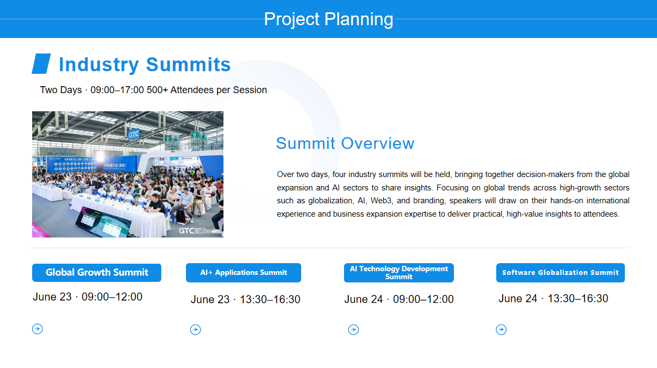Viewport: 657px width, 368px height.
Task: Click the Project Planning header title
Action: coord(328,19)
